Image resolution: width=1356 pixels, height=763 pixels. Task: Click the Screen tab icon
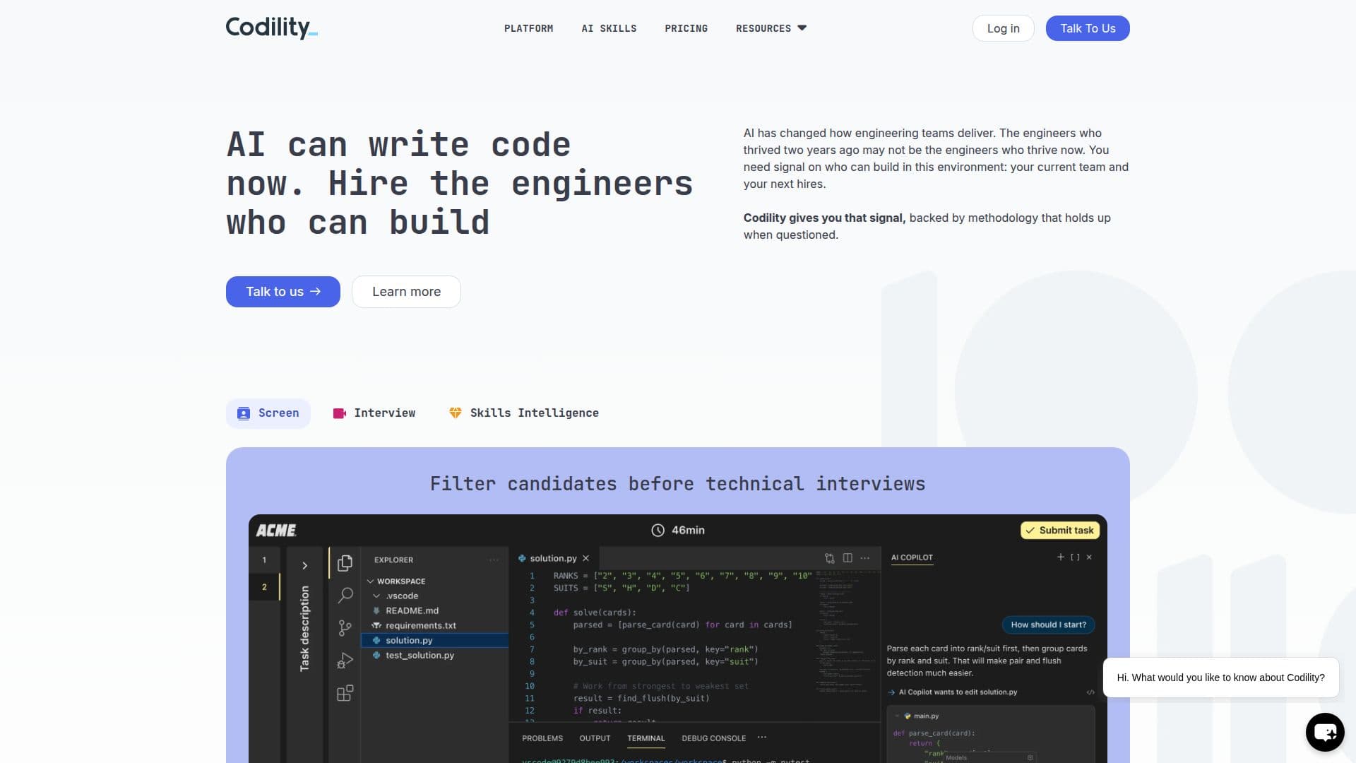(244, 413)
